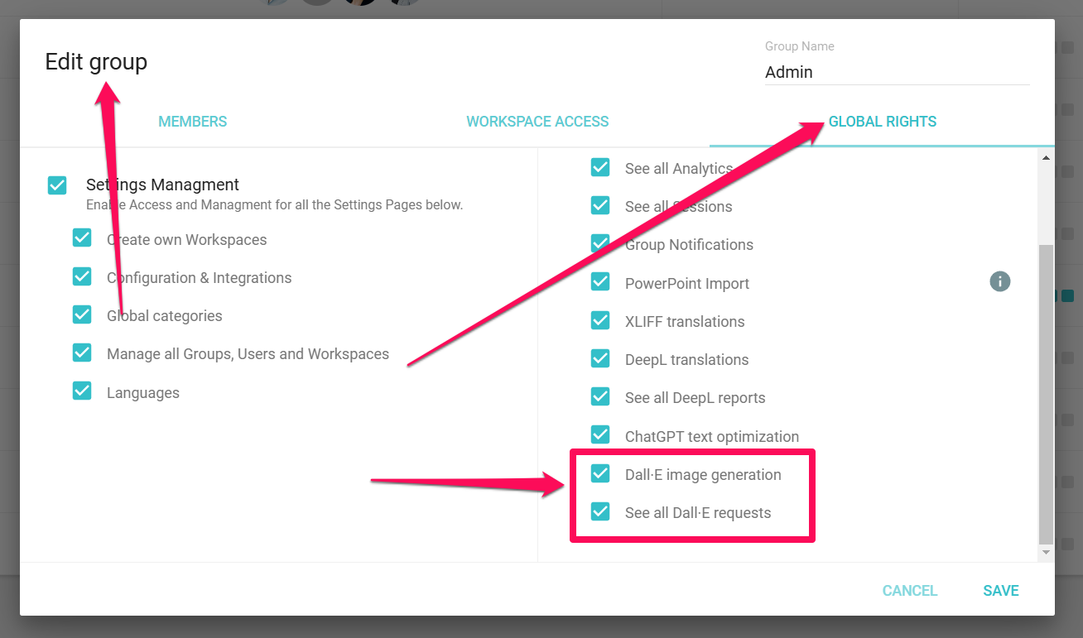Uncheck See all Dall·E requests
The height and width of the screenshot is (638, 1083).
click(x=600, y=511)
